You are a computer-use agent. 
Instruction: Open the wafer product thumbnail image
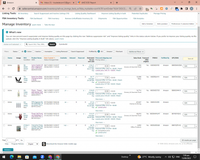(18, 68)
